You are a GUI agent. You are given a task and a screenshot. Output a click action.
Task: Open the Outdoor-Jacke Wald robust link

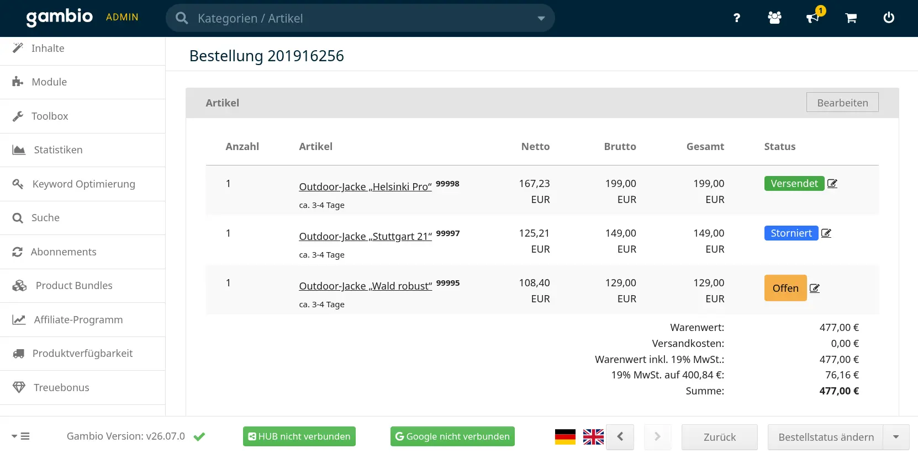(x=365, y=286)
